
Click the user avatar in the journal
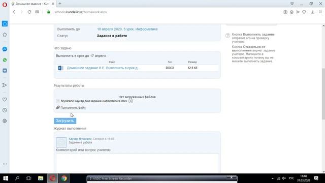tap(61, 142)
